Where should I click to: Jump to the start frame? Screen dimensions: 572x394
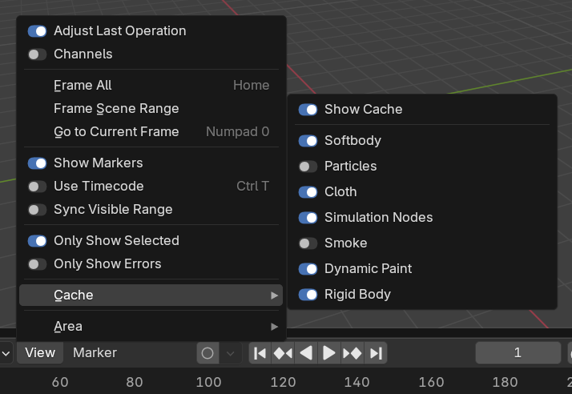click(x=260, y=353)
